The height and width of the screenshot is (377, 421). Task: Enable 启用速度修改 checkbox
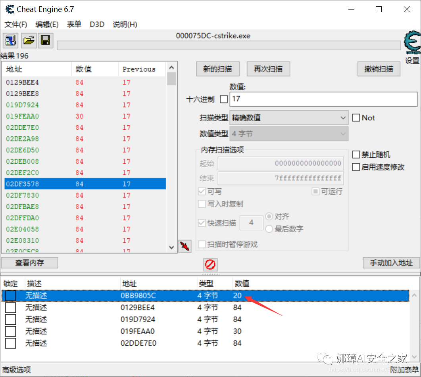pos(356,167)
